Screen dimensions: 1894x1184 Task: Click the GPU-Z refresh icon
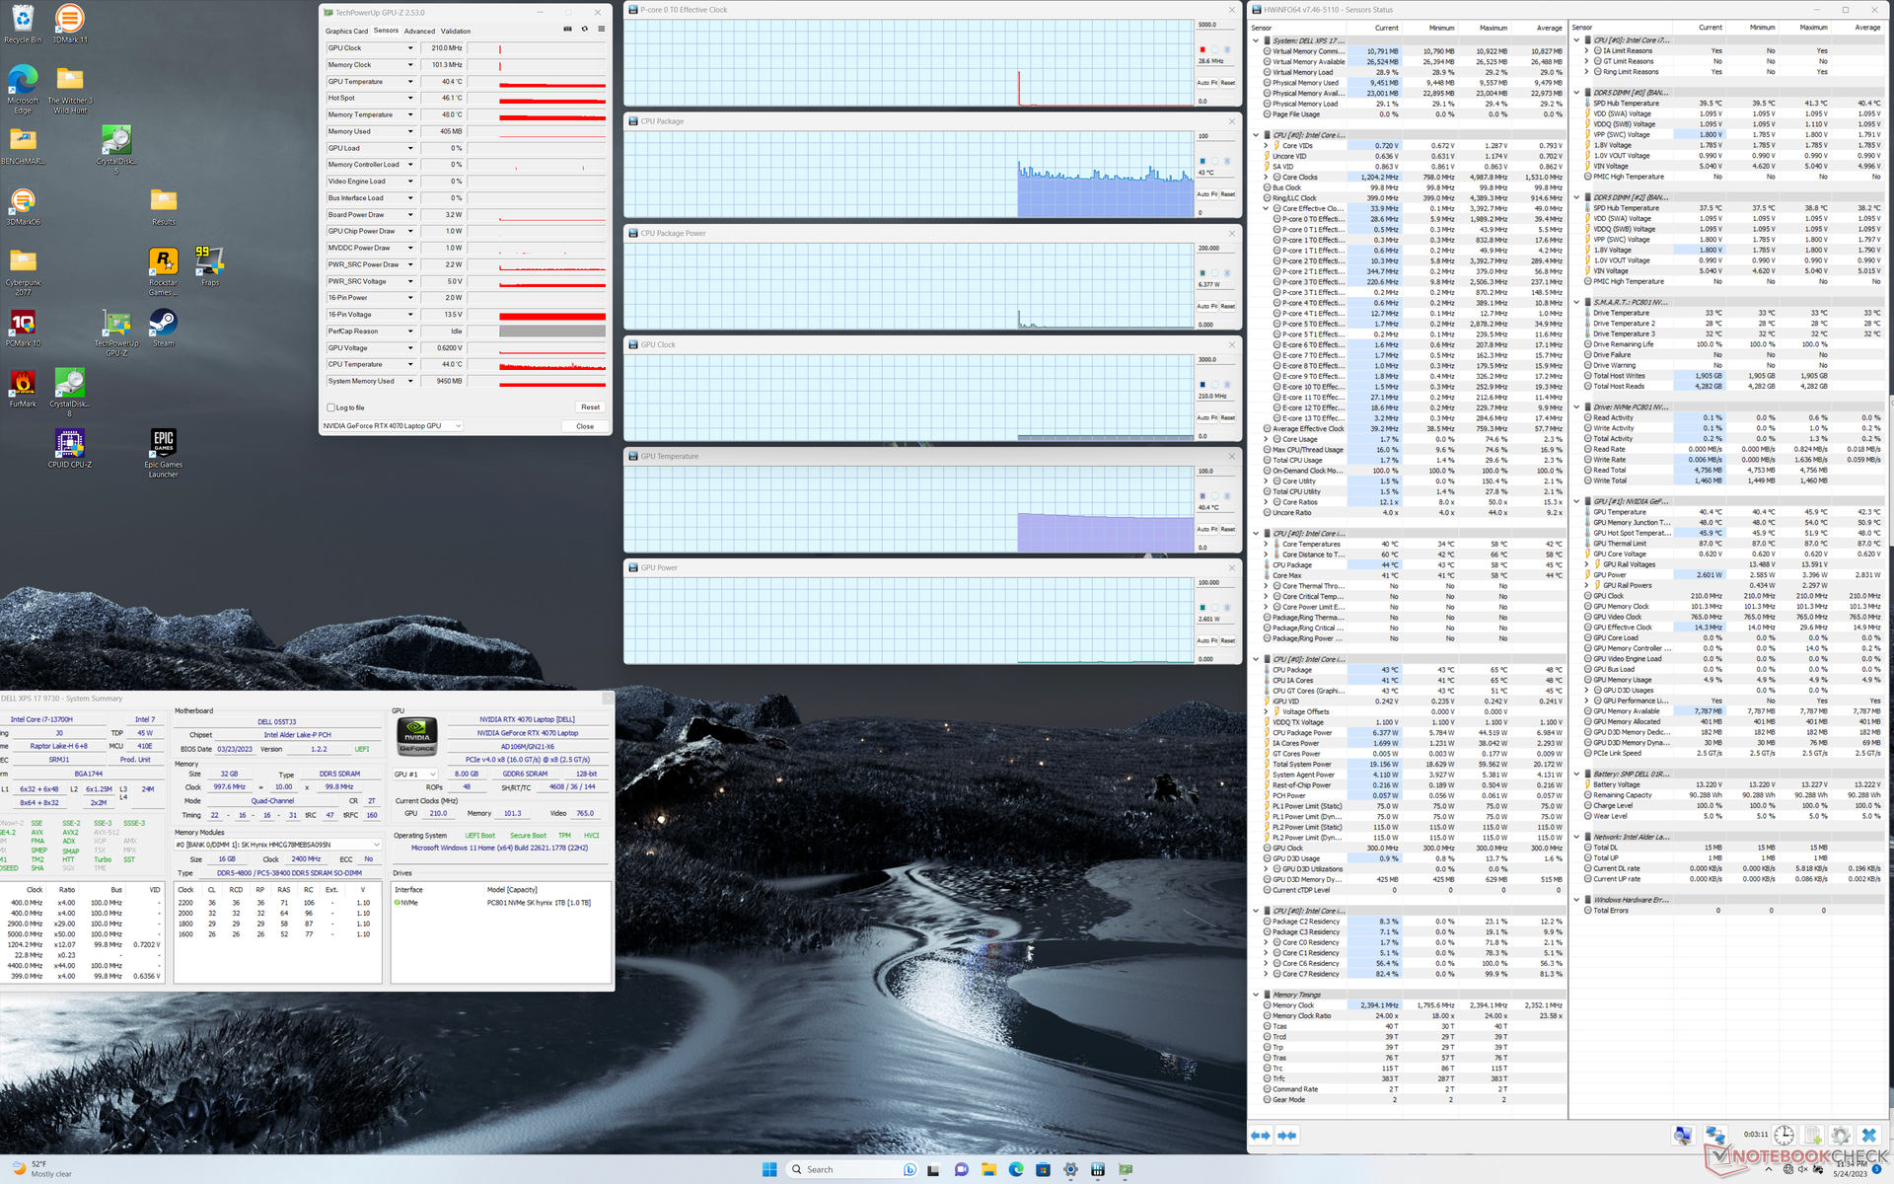pos(584,29)
